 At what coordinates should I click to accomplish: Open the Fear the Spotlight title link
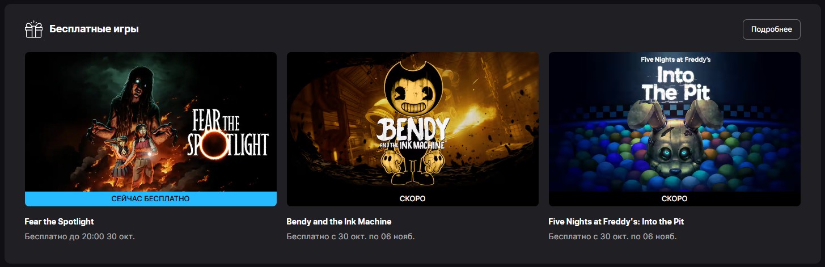coord(60,222)
